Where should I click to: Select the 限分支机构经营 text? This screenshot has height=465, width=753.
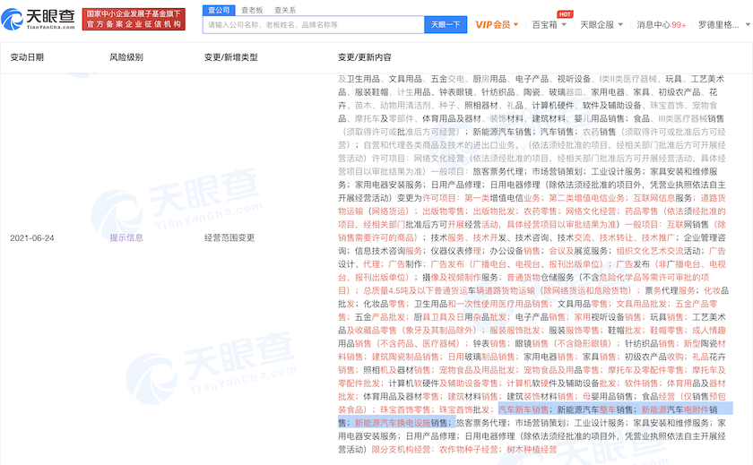coord(401,450)
